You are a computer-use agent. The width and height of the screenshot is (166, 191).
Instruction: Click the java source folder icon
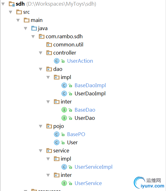[34, 28]
